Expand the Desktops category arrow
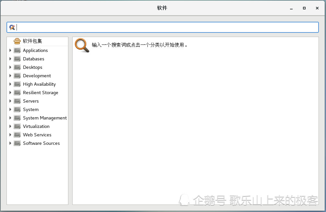Image resolution: width=326 pixels, height=212 pixels. pyautogui.click(x=10, y=67)
